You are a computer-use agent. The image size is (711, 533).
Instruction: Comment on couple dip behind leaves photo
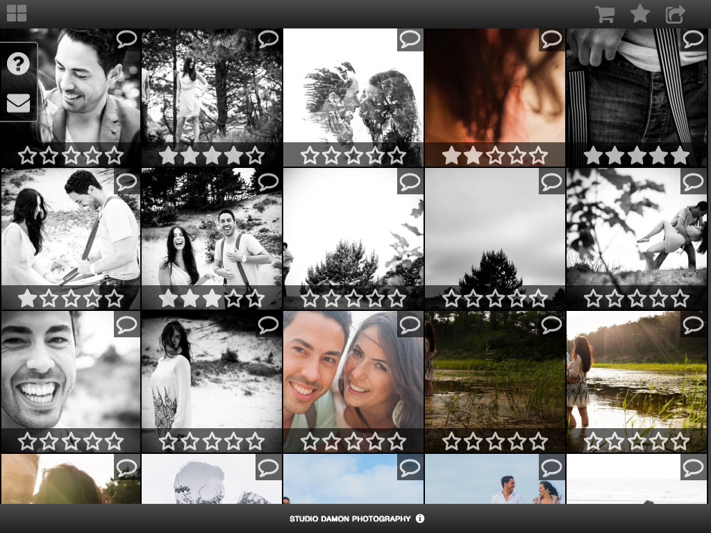click(693, 182)
